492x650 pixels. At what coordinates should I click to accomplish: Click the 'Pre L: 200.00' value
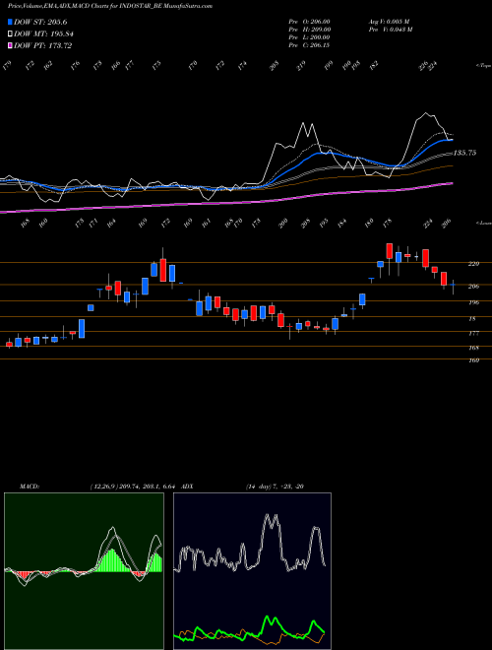pos(309,37)
